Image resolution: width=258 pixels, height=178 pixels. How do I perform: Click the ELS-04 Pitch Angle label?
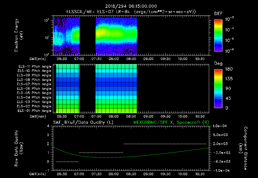click(34, 97)
